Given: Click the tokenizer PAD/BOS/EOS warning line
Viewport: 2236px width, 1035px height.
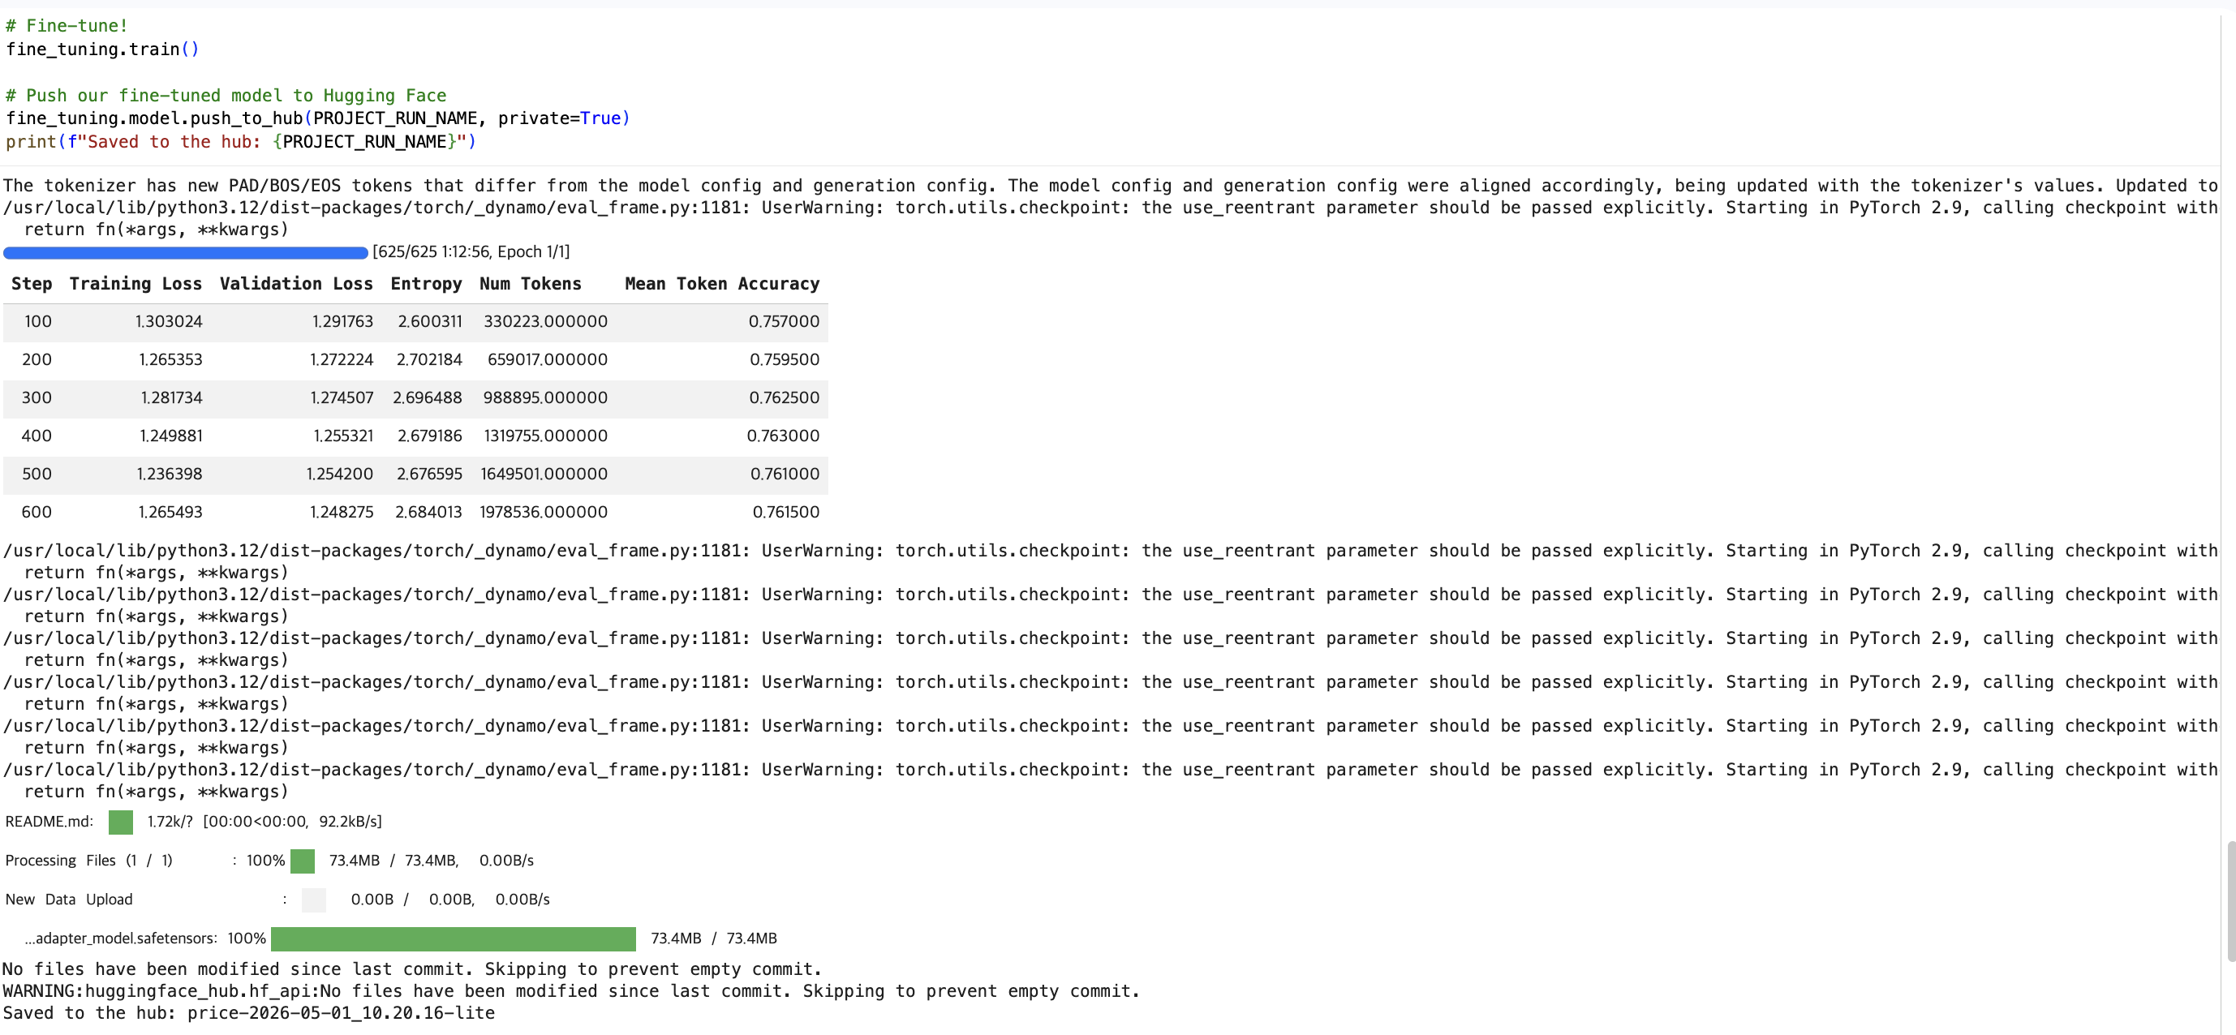Looking at the screenshot, I should point(1110,186).
